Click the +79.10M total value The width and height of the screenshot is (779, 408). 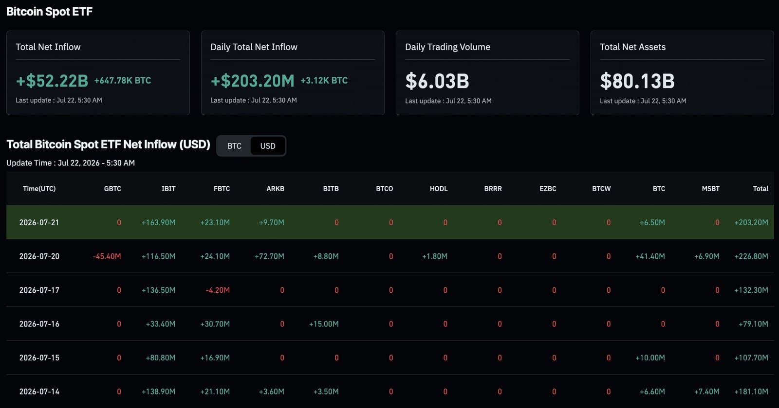[753, 324]
